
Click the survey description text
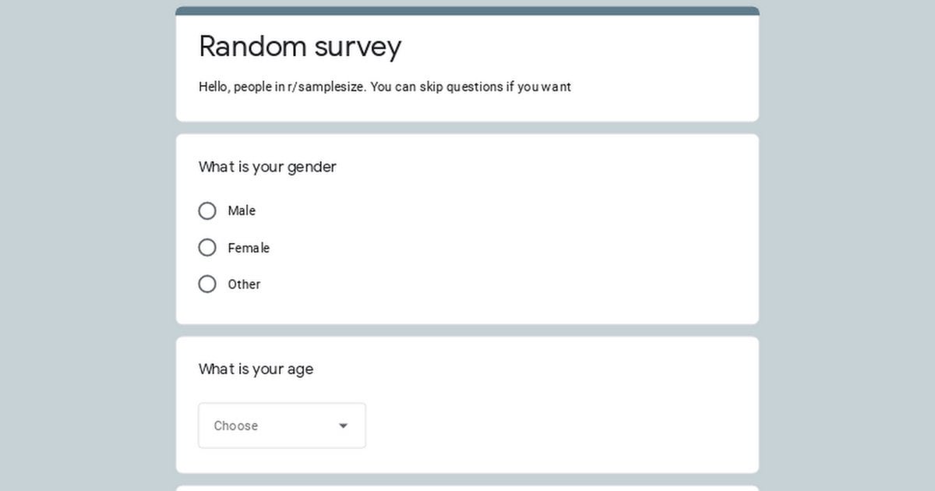tap(385, 87)
